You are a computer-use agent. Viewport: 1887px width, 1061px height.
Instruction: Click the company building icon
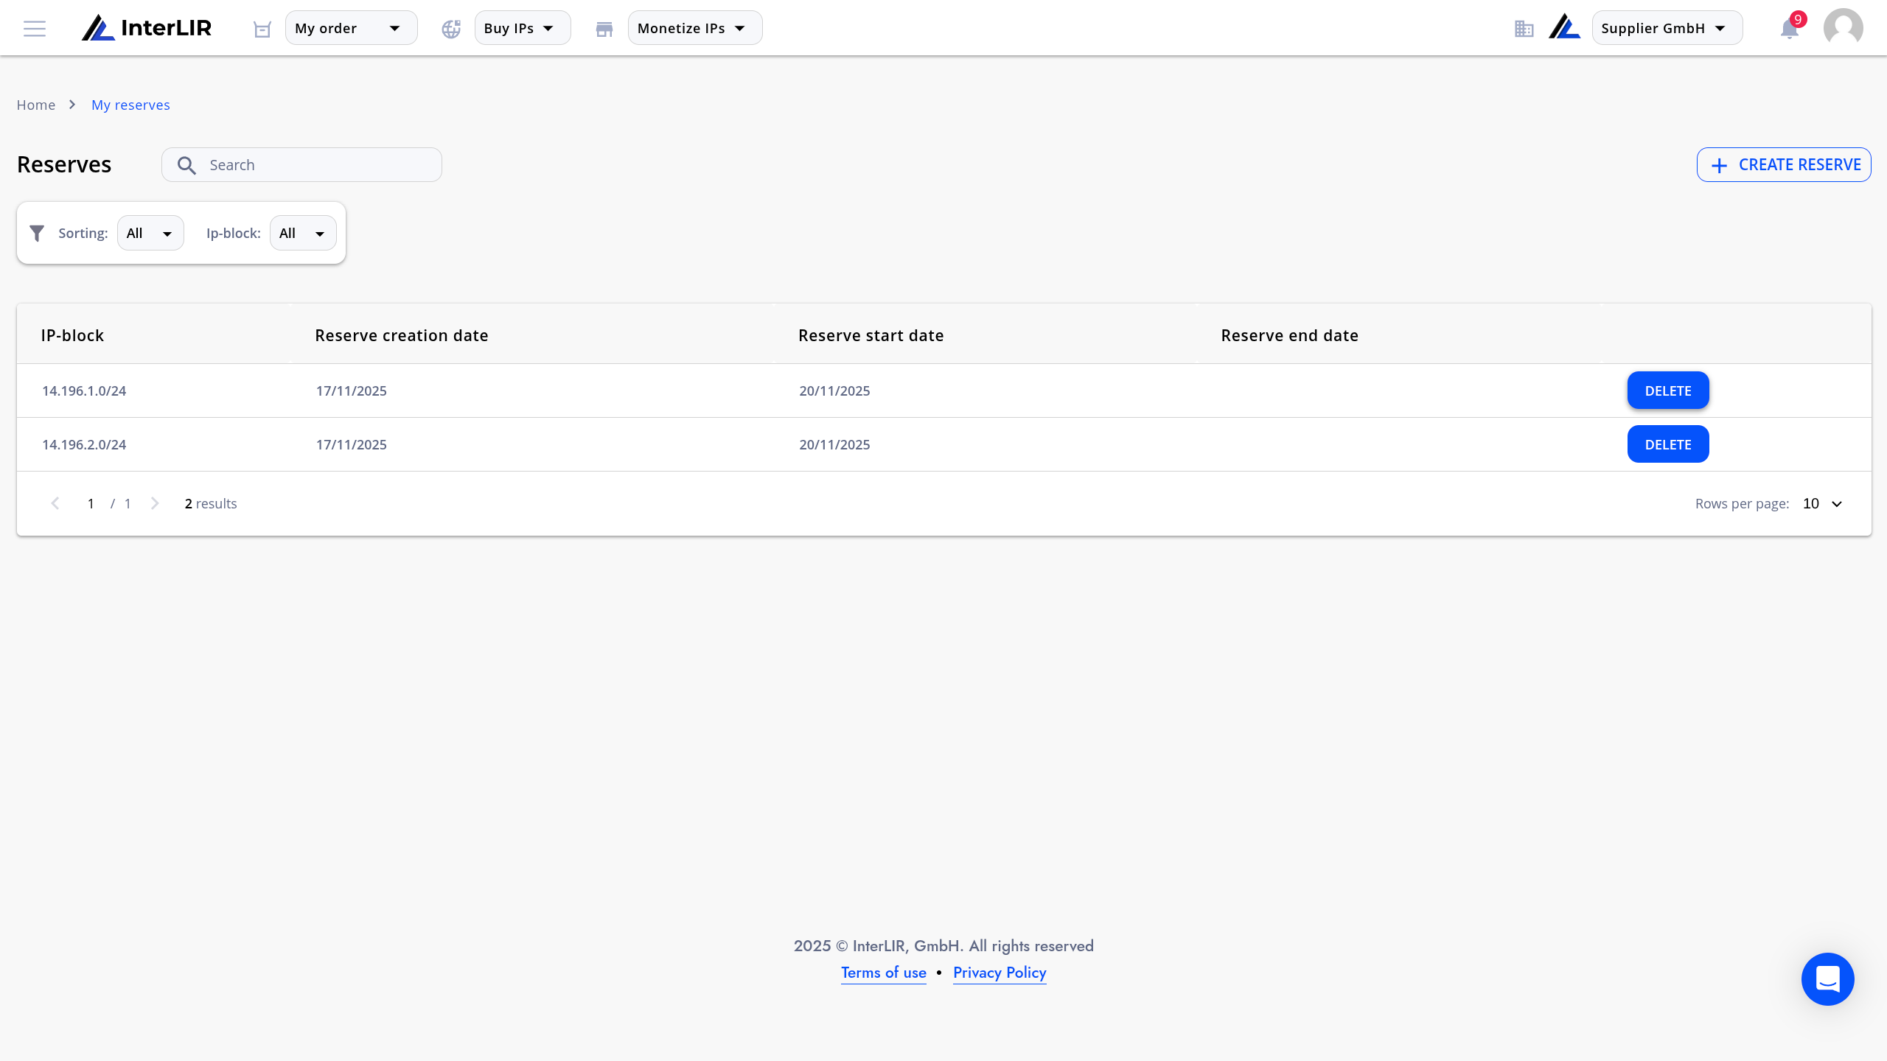click(x=1524, y=29)
